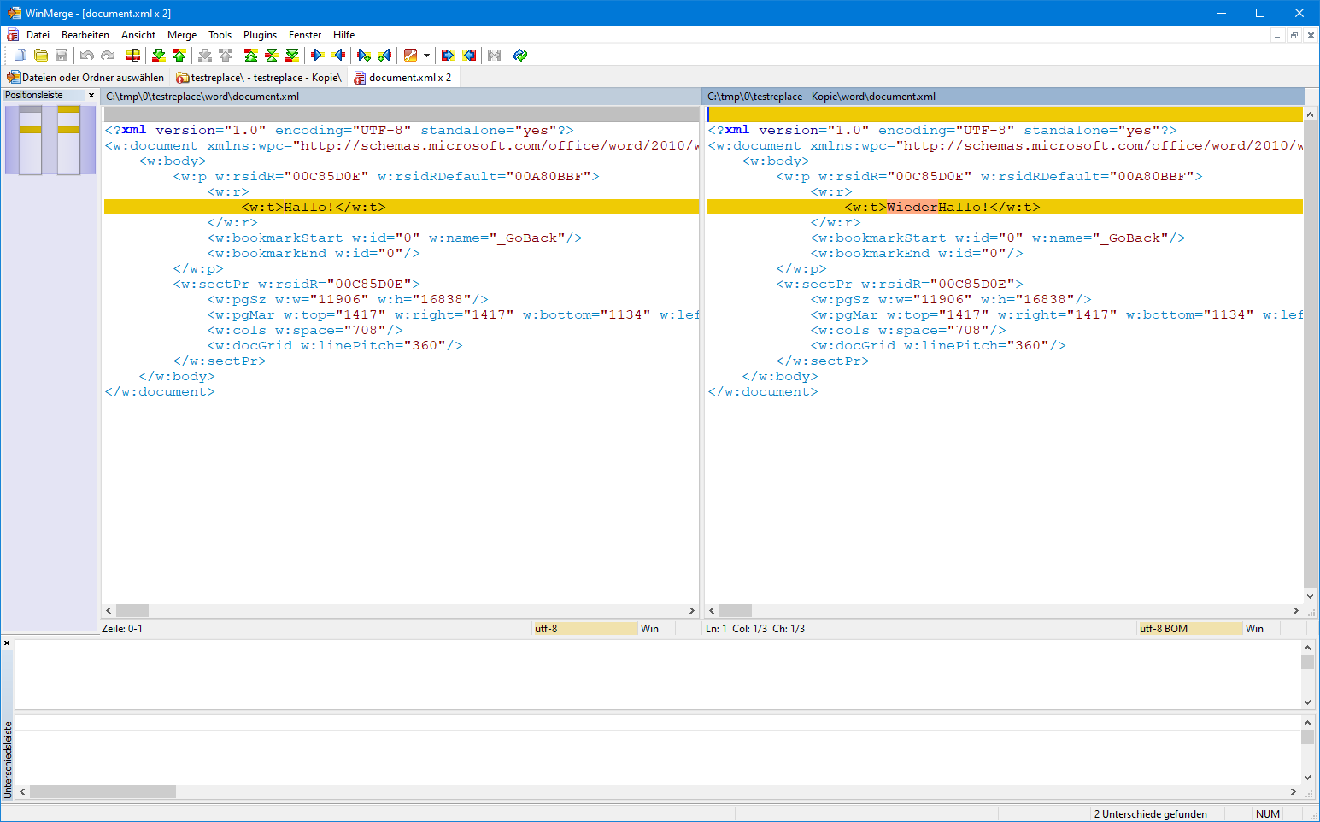Screen dimensions: 1320x822
Task: Open the Merge menu
Action: pos(182,35)
